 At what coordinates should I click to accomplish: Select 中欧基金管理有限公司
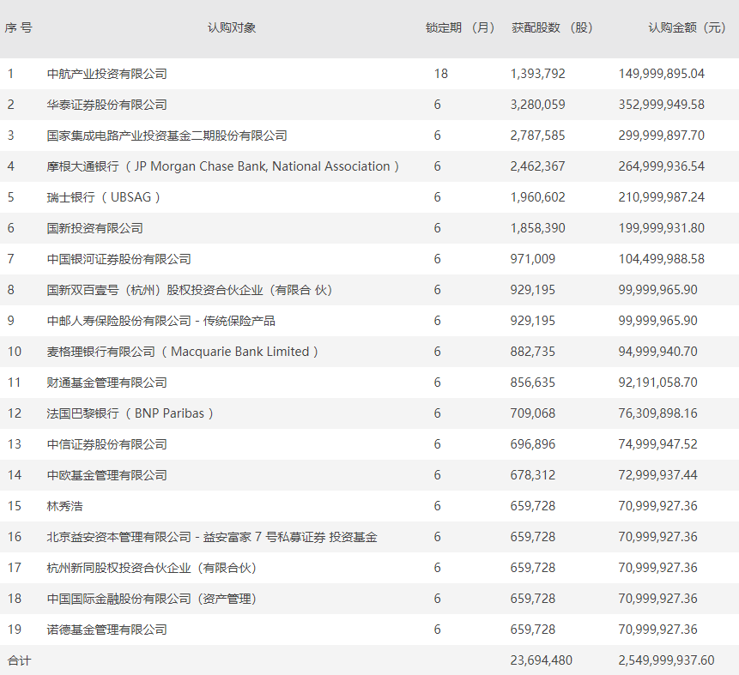click(x=107, y=475)
